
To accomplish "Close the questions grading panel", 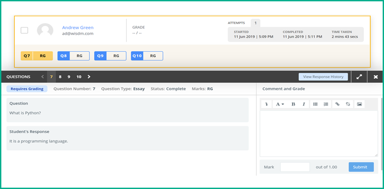I will pos(376,77).
